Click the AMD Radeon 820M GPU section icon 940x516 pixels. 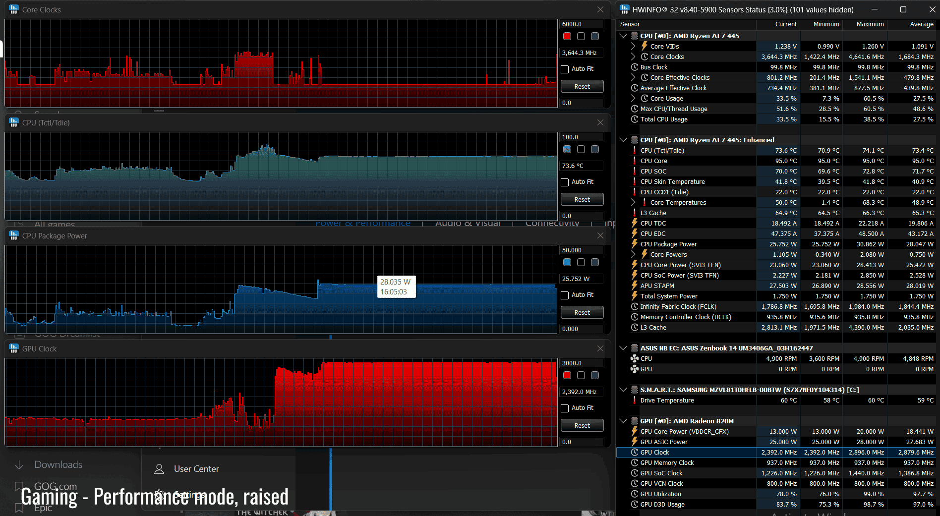coord(635,421)
